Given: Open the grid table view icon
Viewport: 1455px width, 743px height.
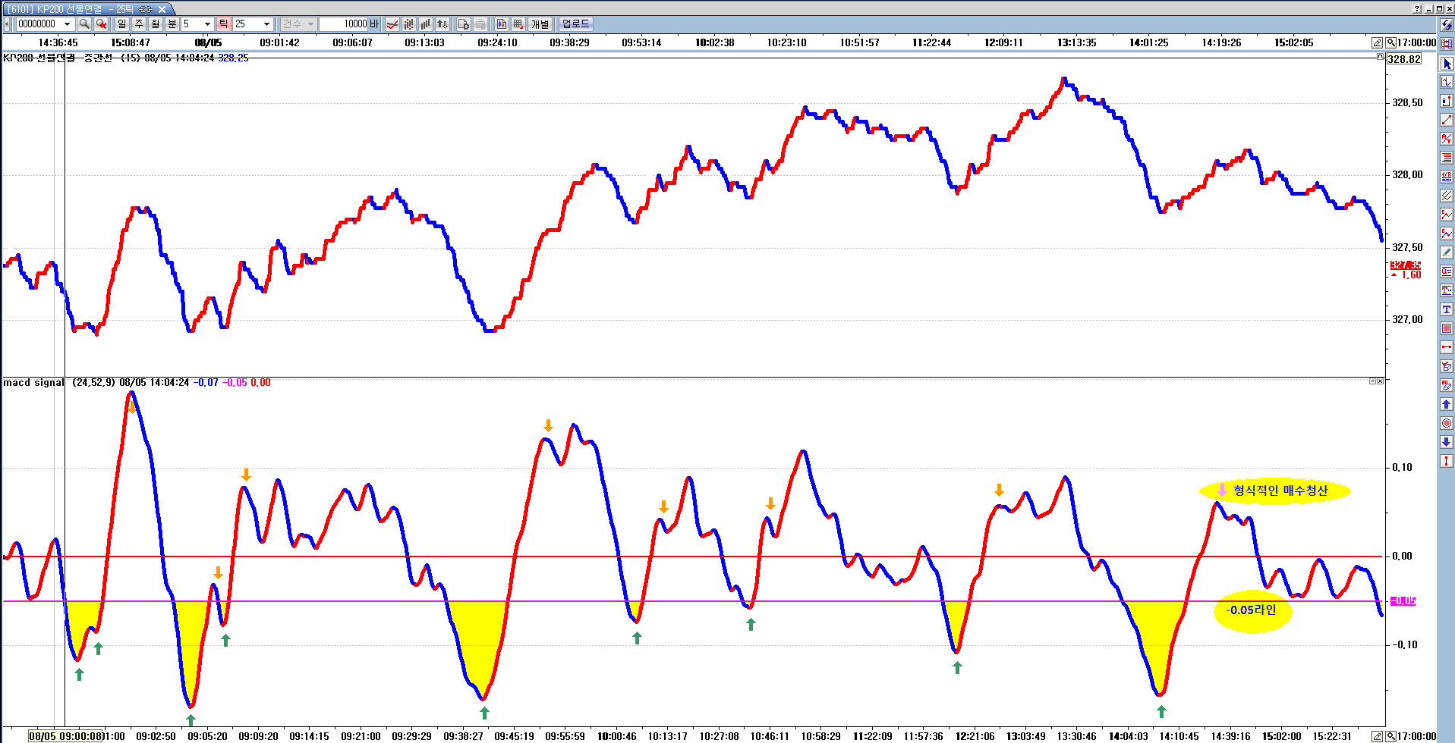Looking at the screenshot, I should coord(518,24).
